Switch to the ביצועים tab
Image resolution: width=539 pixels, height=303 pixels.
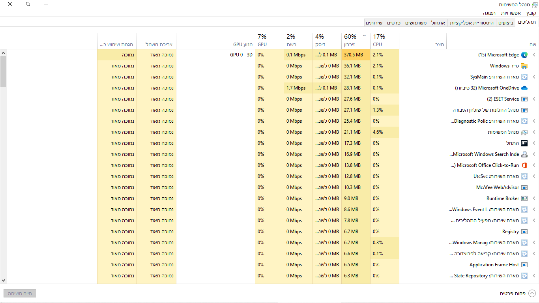tap(506, 23)
